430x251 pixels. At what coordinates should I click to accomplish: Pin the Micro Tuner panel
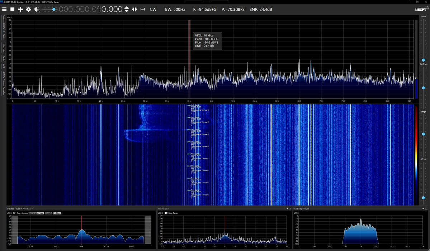point(287,208)
